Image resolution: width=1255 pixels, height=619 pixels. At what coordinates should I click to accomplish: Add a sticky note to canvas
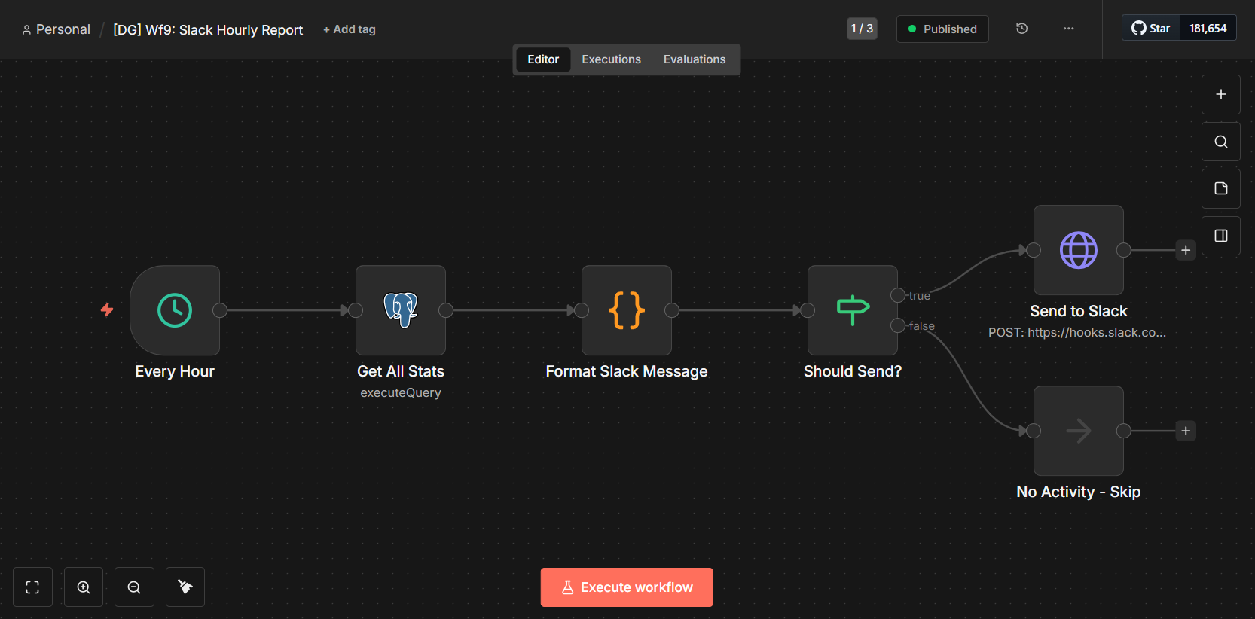(x=1221, y=189)
